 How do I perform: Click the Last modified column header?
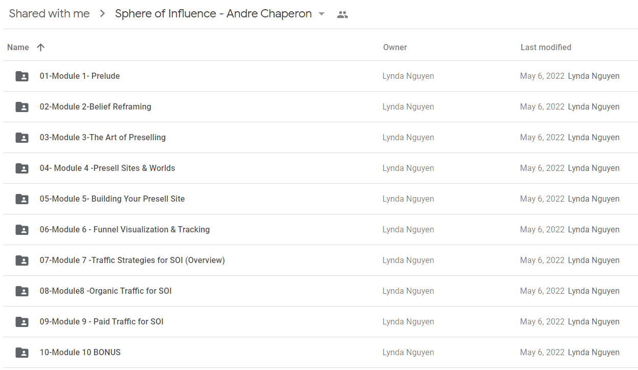pyautogui.click(x=546, y=47)
